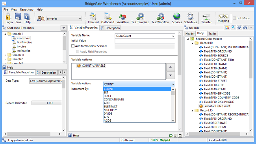The height and width of the screenshot is (144, 256).
Task: Expand the sample11 folder
Action: click(x=5, y=55)
